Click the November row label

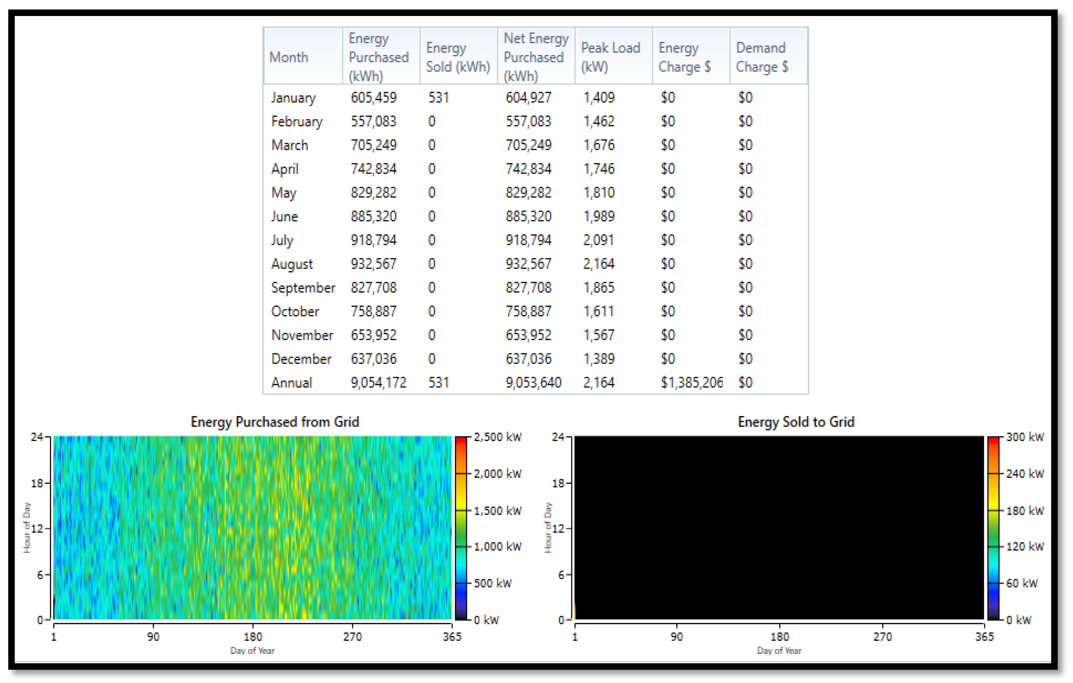[x=302, y=335]
